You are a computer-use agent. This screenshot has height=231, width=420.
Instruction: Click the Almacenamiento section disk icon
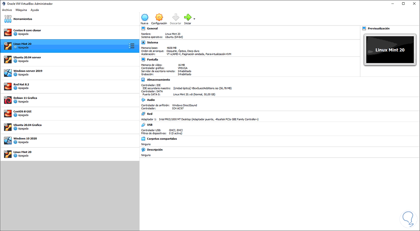143,79
